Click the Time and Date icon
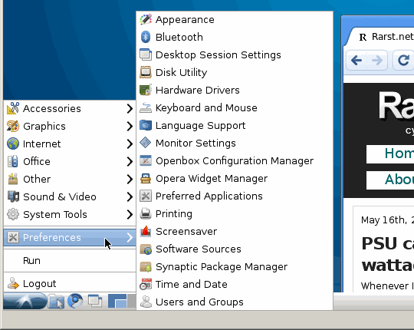414x330 pixels. tap(146, 284)
